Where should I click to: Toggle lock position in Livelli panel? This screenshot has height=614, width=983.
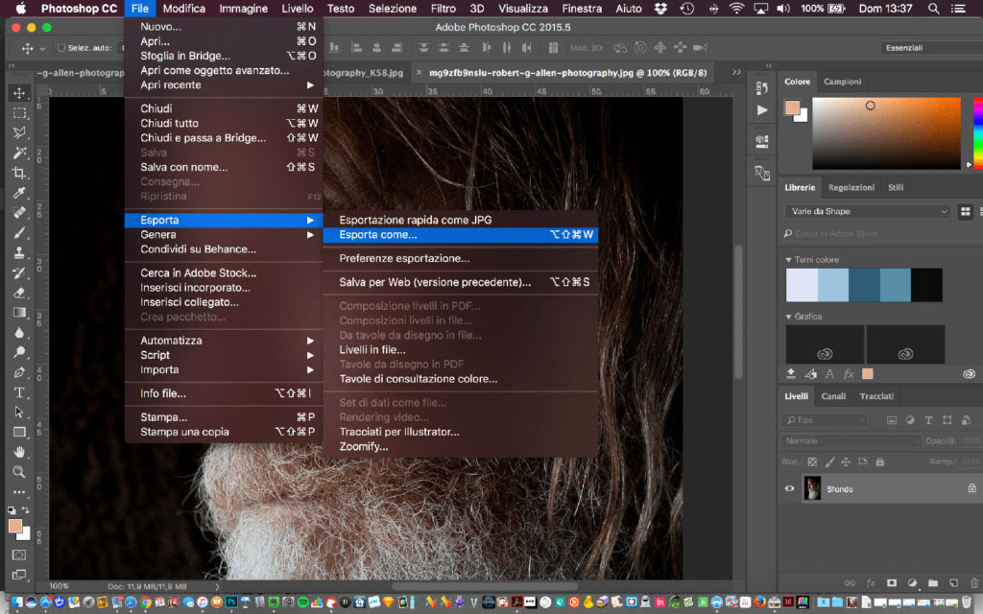pos(846,461)
